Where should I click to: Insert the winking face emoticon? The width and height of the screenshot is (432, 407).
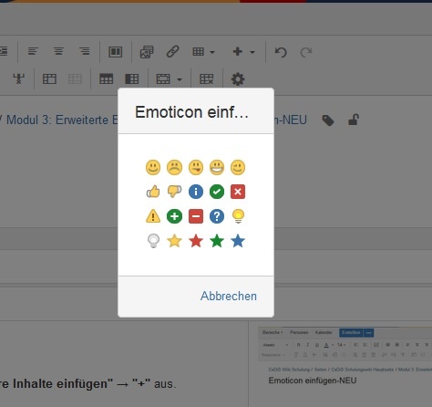(x=238, y=167)
